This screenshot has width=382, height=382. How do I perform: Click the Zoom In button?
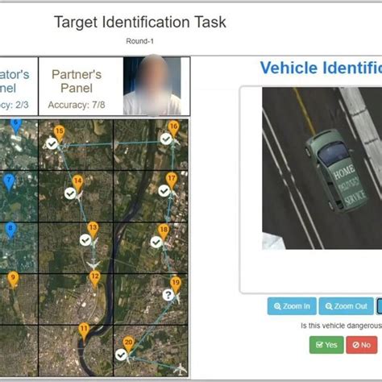coord(292,306)
